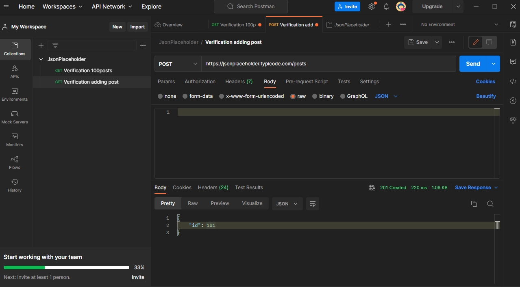This screenshot has width=520, height=287.
Task: Switch to the Pre-request Script tab
Action: pos(307,82)
